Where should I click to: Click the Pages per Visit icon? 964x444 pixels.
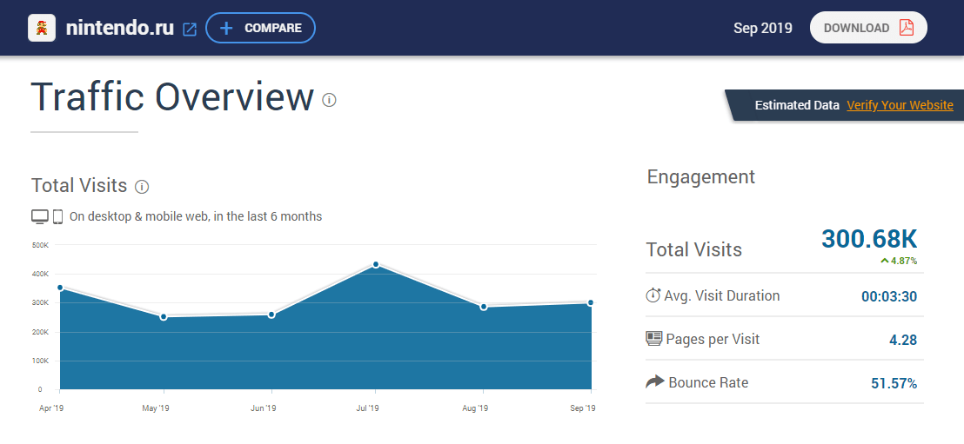(654, 339)
